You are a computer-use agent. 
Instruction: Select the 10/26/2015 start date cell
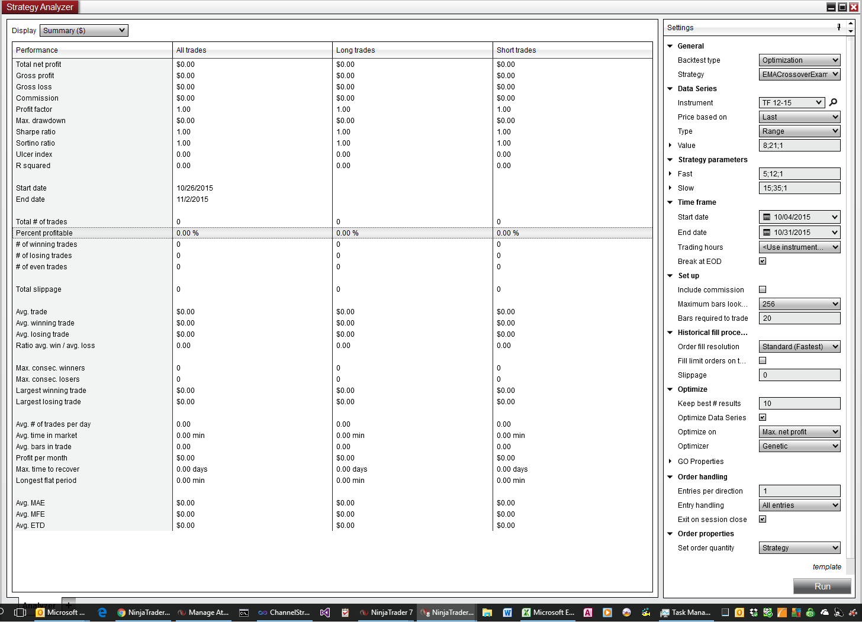(195, 188)
